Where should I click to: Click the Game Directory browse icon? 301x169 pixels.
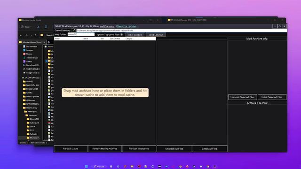74,30
